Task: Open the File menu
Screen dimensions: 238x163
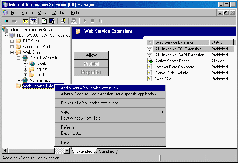Action: (14, 13)
